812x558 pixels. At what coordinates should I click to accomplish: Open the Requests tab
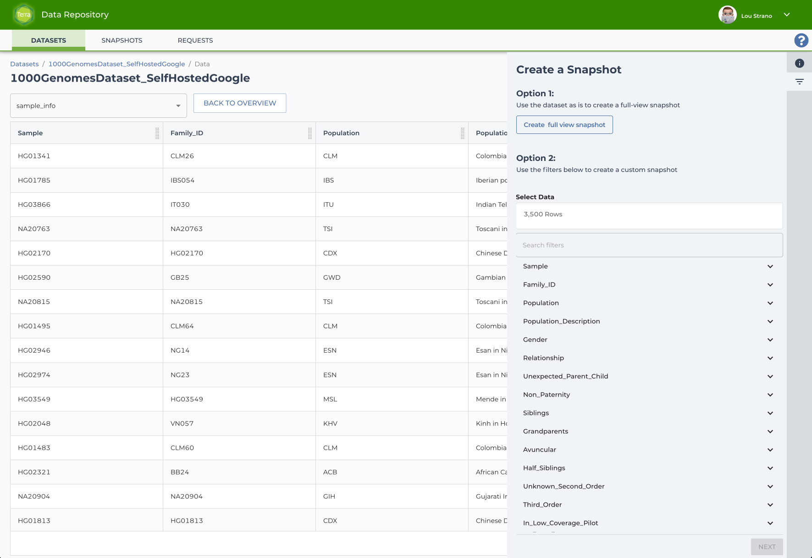(195, 40)
